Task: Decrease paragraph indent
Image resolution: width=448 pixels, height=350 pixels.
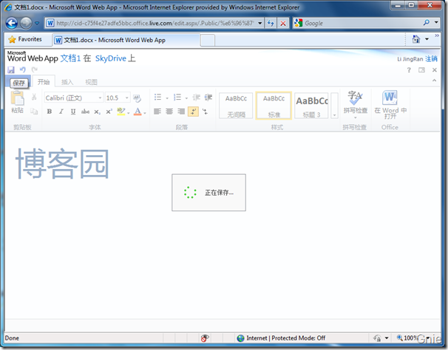Action: pyautogui.click(x=197, y=97)
